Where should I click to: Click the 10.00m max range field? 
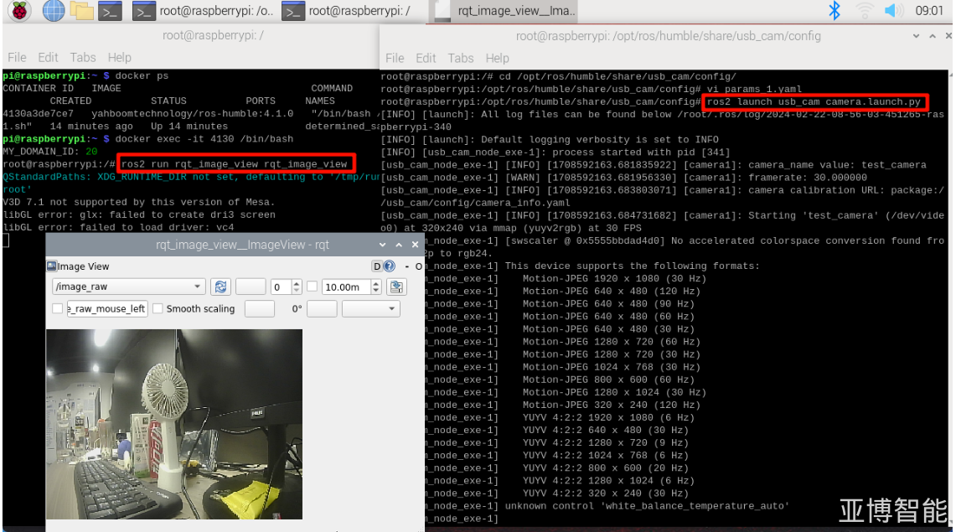click(x=346, y=287)
